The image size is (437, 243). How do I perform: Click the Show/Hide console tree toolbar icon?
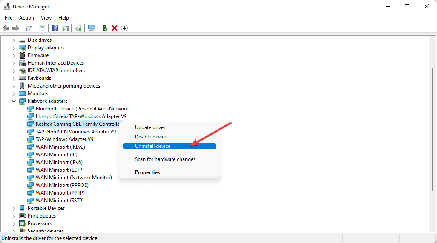(29, 28)
